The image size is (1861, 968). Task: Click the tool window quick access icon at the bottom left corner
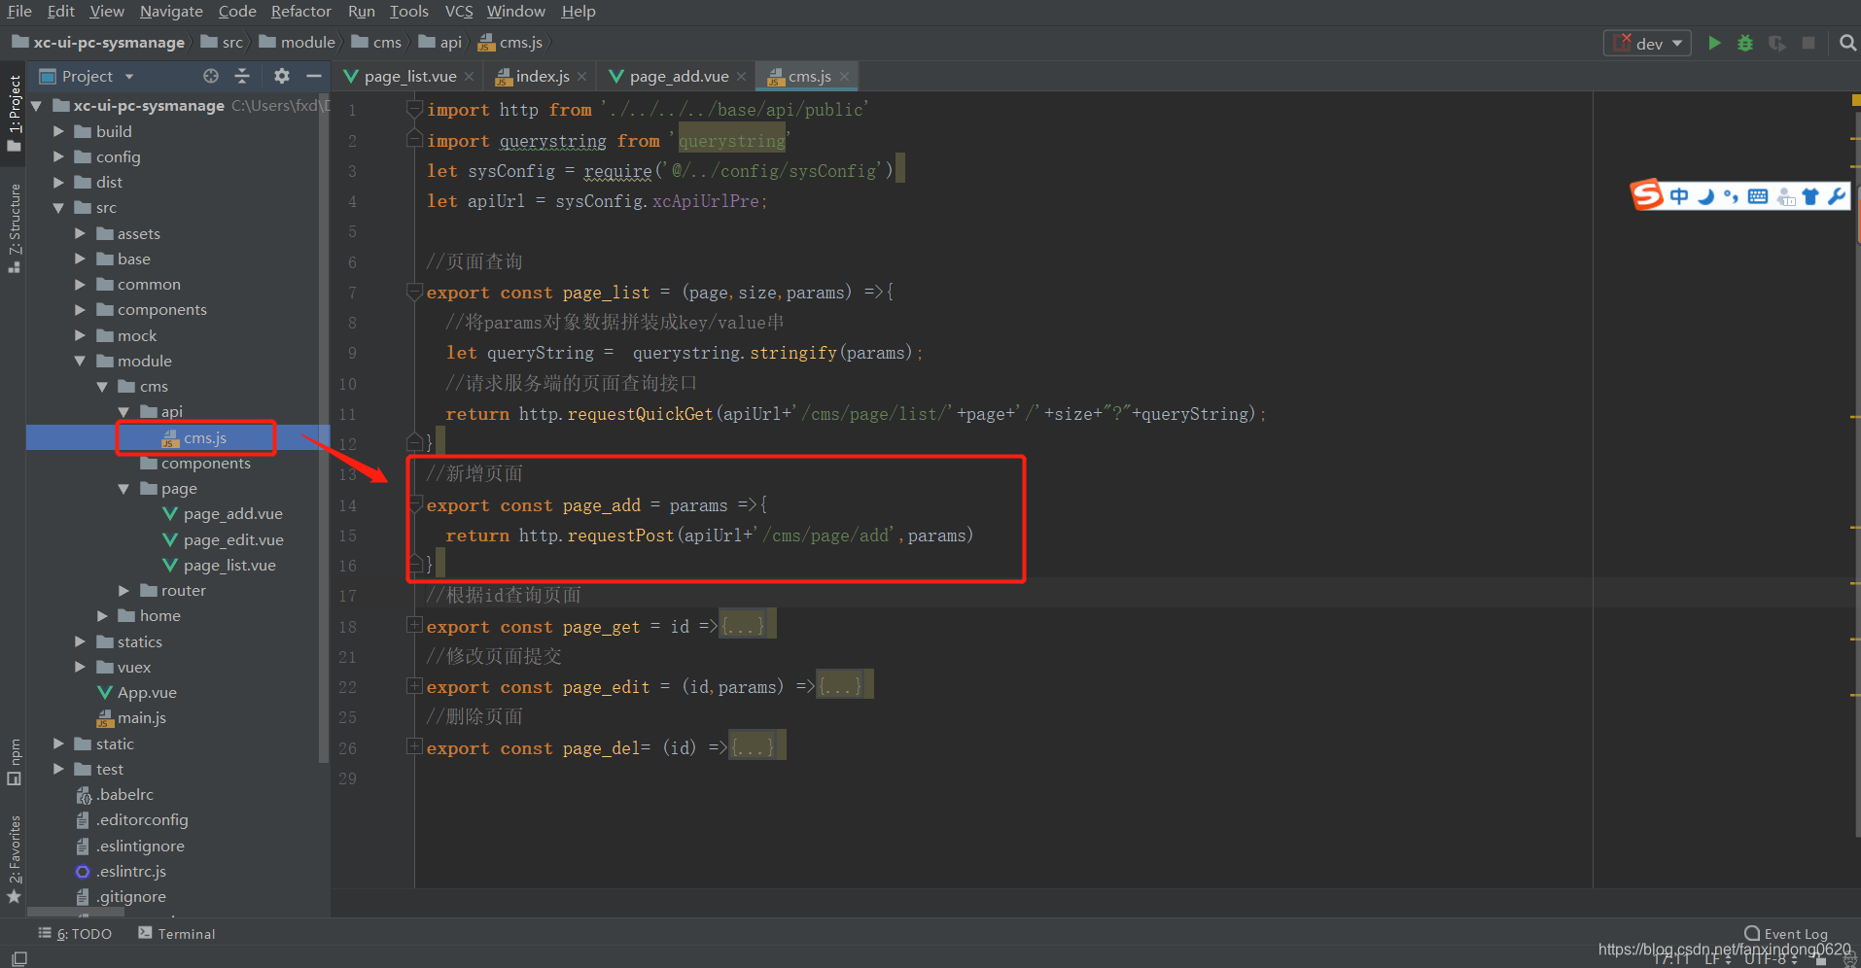[x=18, y=958]
